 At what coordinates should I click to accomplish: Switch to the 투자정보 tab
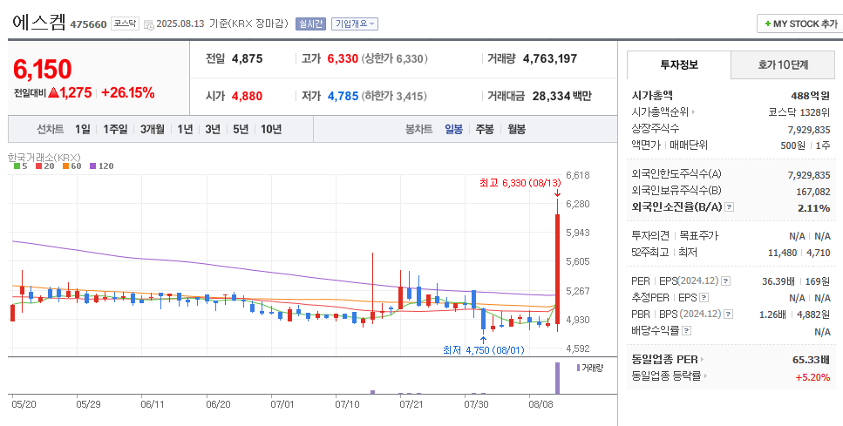679,65
